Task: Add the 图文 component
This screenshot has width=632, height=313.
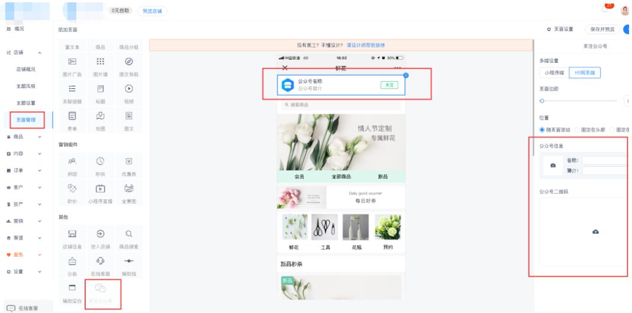Action: [128, 121]
